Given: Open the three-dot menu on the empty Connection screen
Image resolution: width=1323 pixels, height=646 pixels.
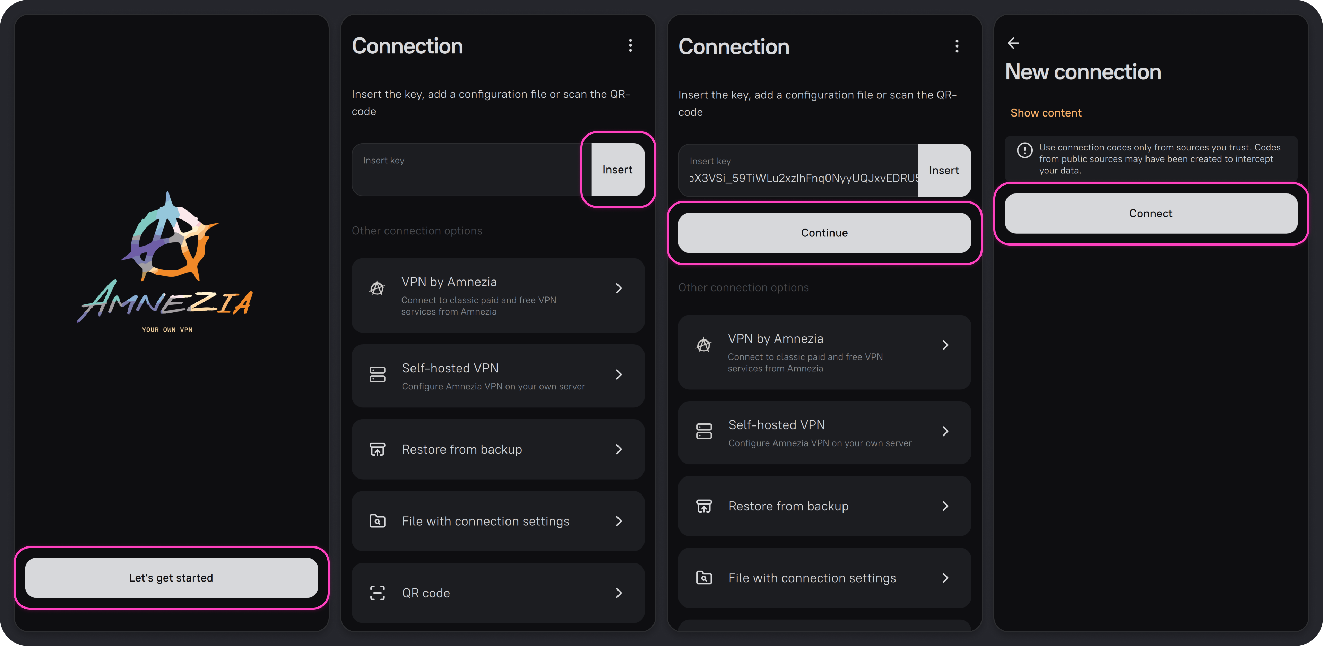Looking at the screenshot, I should (x=630, y=46).
